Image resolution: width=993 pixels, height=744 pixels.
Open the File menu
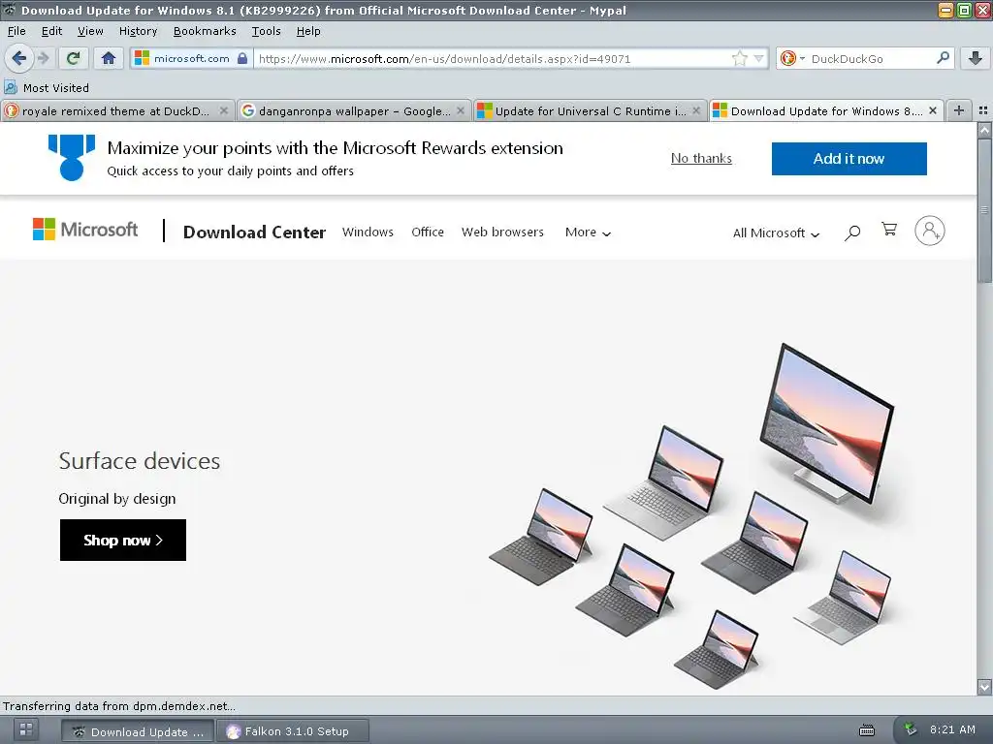coord(16,31)
